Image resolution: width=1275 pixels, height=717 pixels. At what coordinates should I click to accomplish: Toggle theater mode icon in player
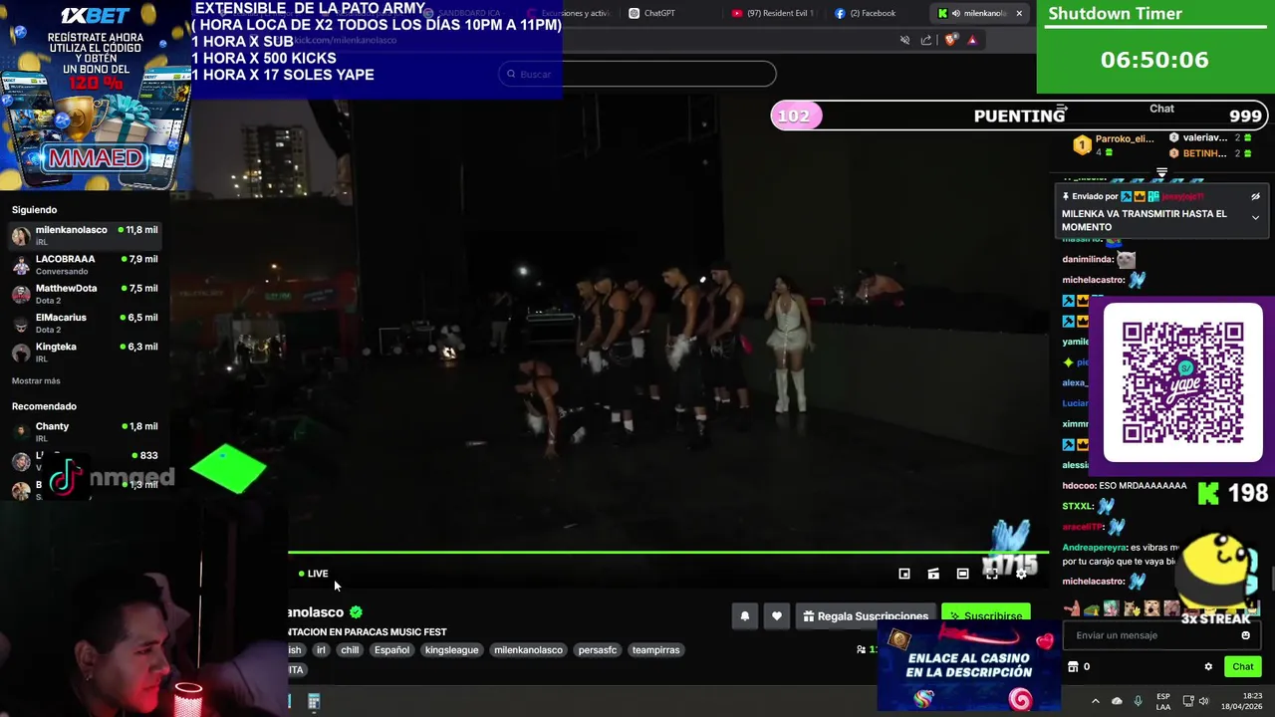pos(962,574)
